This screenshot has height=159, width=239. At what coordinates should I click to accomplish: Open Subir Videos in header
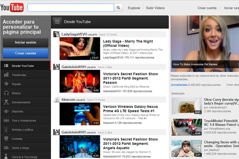(155, 8)
